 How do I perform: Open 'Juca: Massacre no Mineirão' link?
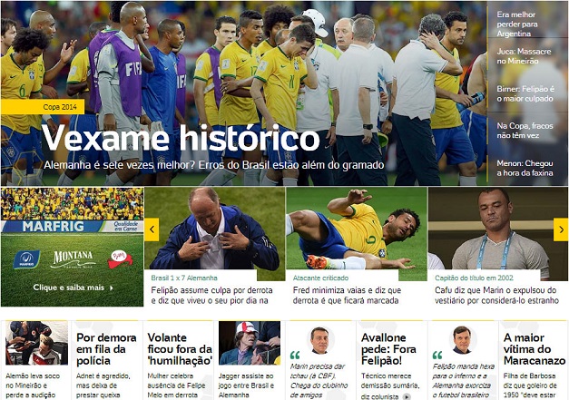pyautogui.click(x=524, y=56)
